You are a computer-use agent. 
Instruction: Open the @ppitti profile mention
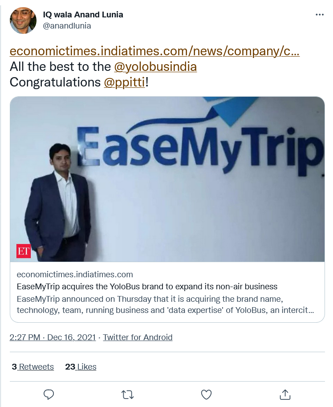point(124,82)
